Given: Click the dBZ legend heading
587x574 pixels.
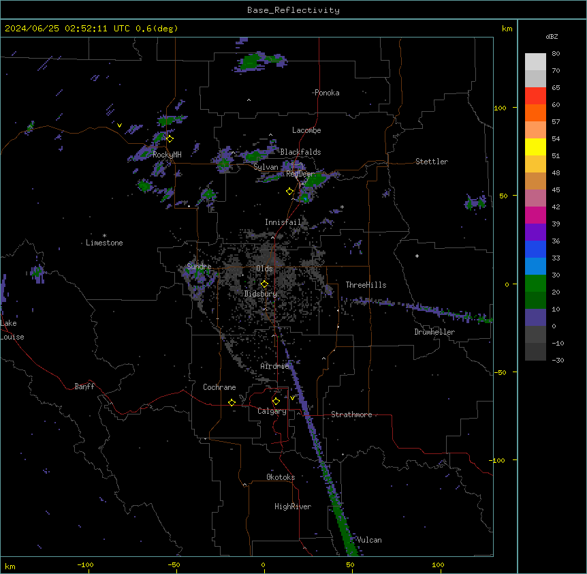Looking at the screenshot, I should pos(552,37).
